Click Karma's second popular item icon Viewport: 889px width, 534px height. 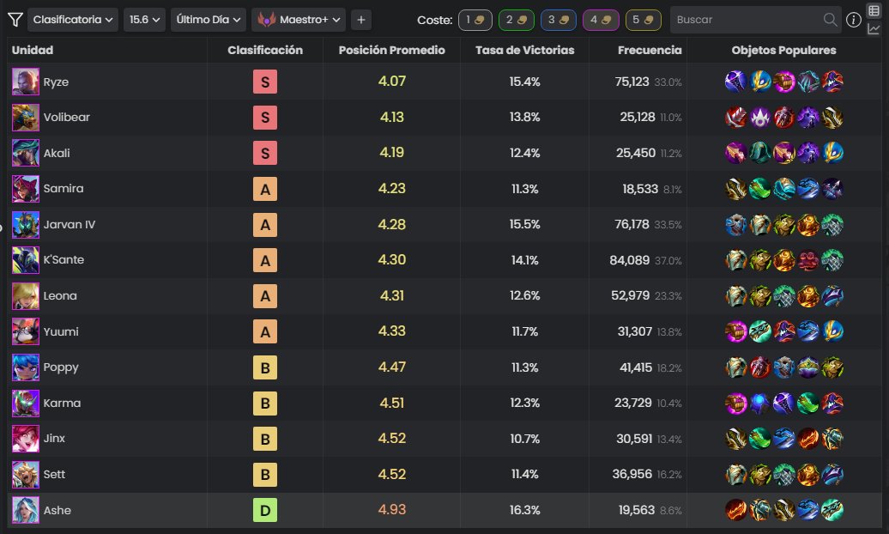pos(759,403)
